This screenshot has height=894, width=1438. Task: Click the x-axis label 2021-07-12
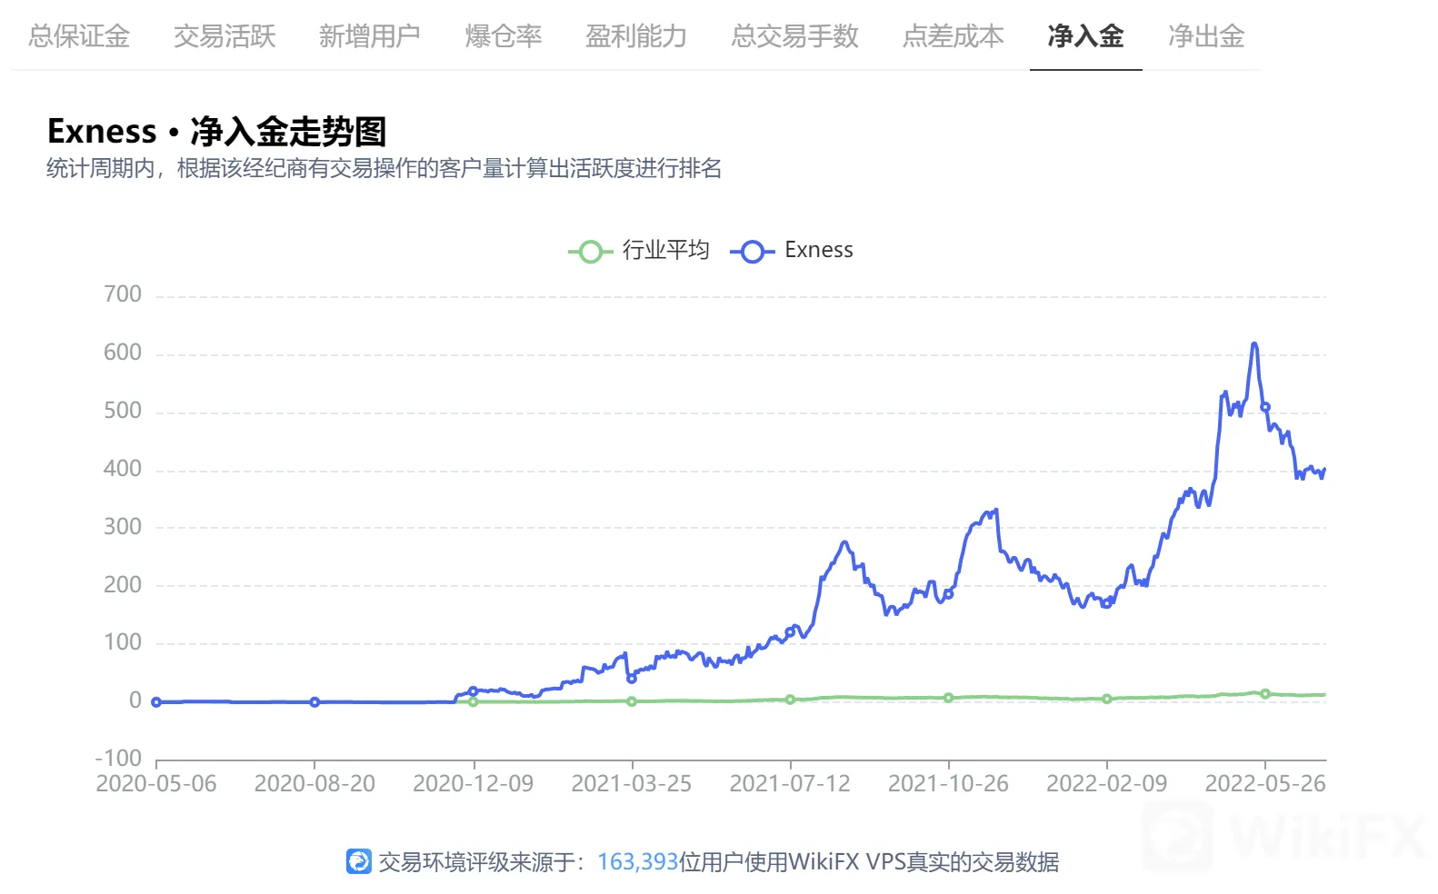790,784
